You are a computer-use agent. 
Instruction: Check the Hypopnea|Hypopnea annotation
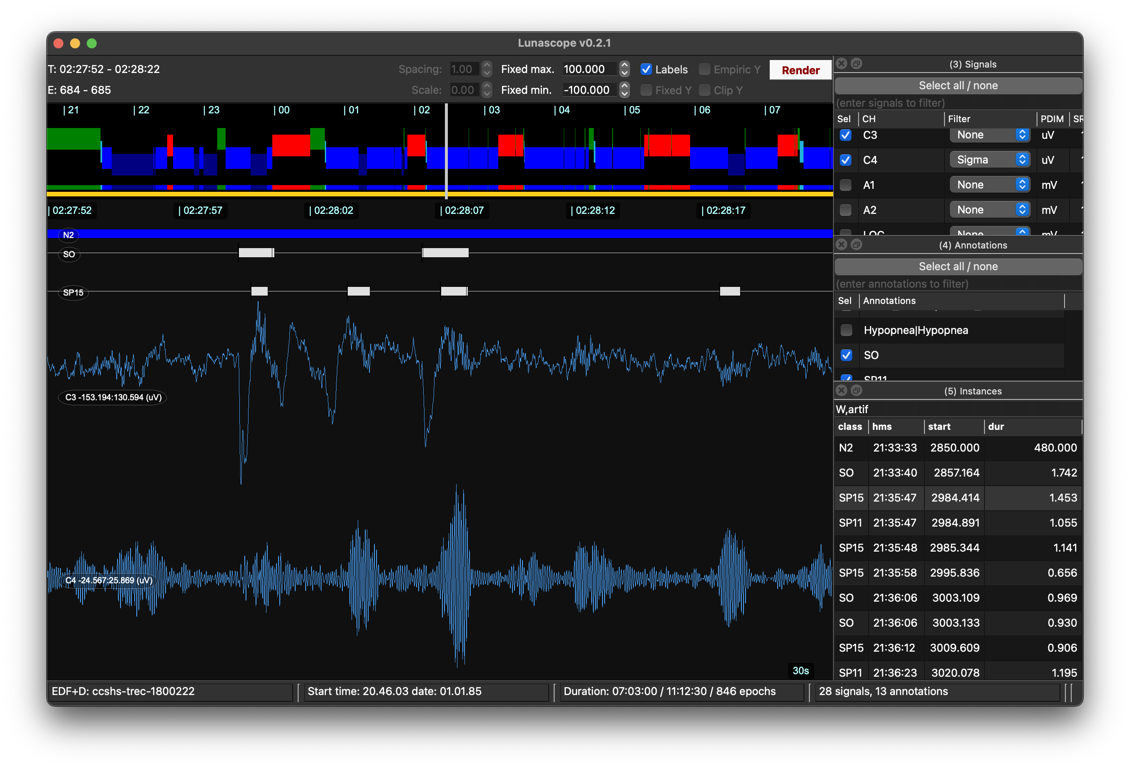846,331
